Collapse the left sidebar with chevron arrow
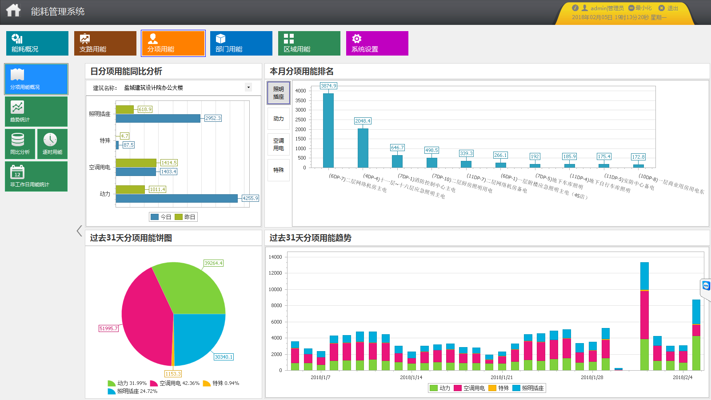 point(80,231)
